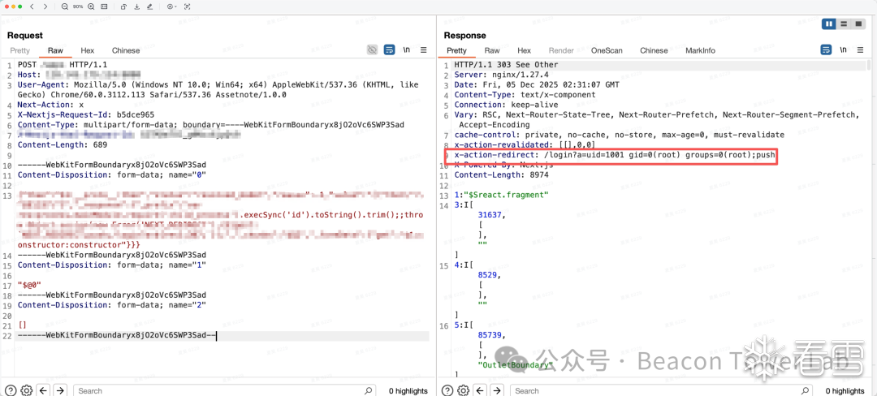Select the Hex tab in Response
This screenshot has width=877, height=396.
[524, 50]
